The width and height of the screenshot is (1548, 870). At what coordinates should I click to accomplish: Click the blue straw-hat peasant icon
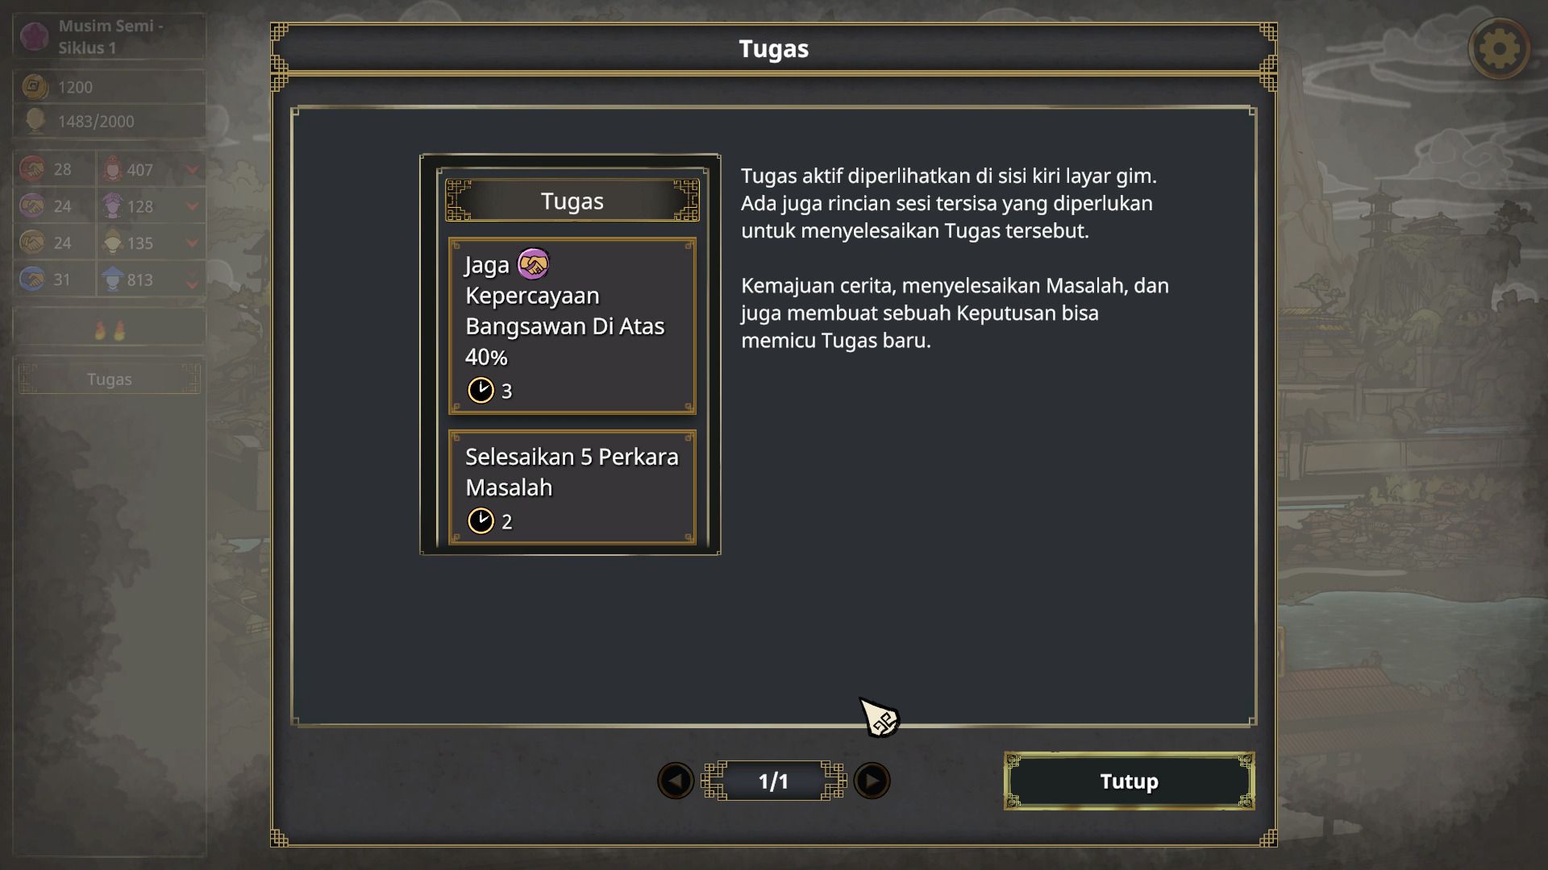[x=113, y=280]
